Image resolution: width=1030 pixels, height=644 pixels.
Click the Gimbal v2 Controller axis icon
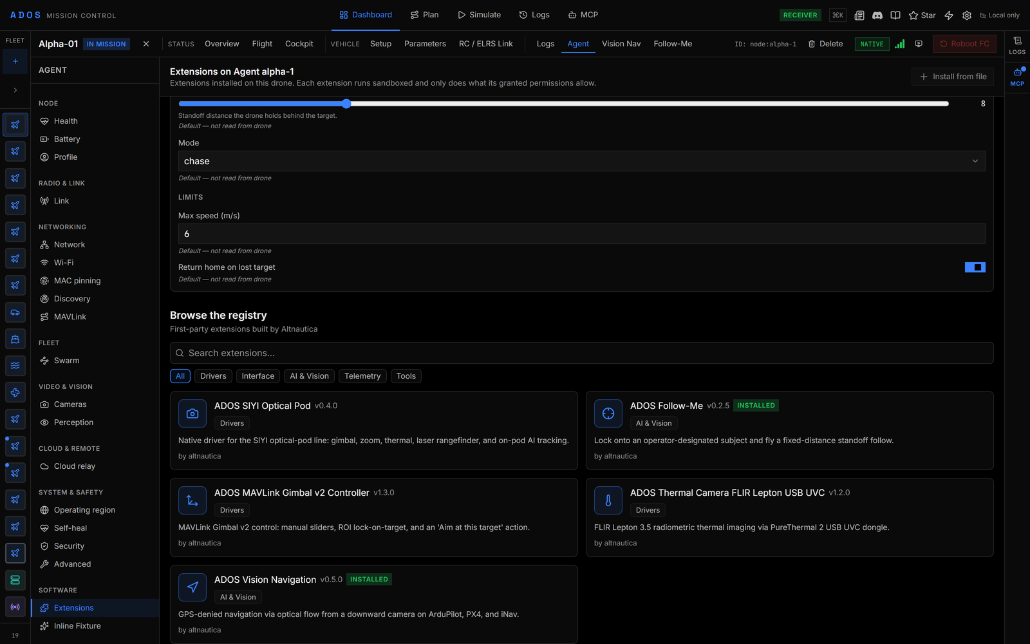tap(192, 500)
